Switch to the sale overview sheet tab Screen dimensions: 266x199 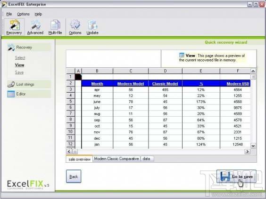[x=79, y=159]
